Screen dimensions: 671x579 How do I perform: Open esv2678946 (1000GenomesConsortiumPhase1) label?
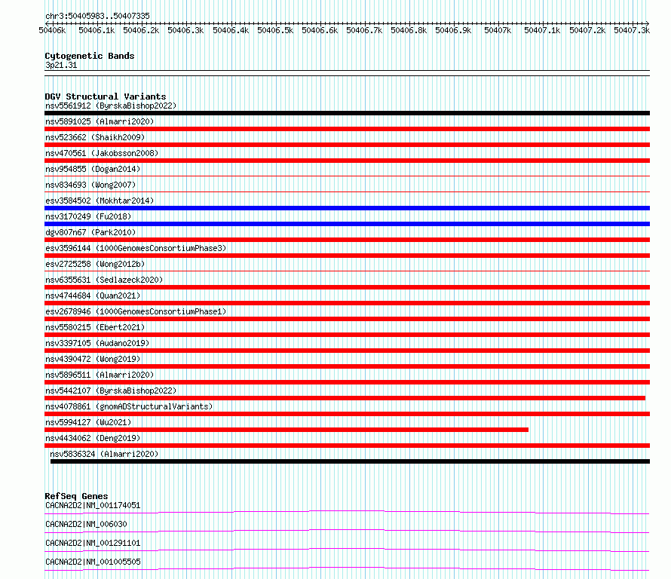point(136,311)
